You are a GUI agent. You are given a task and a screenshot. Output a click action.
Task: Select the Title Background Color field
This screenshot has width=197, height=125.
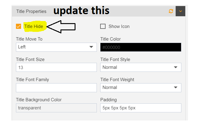pos(56,108)
